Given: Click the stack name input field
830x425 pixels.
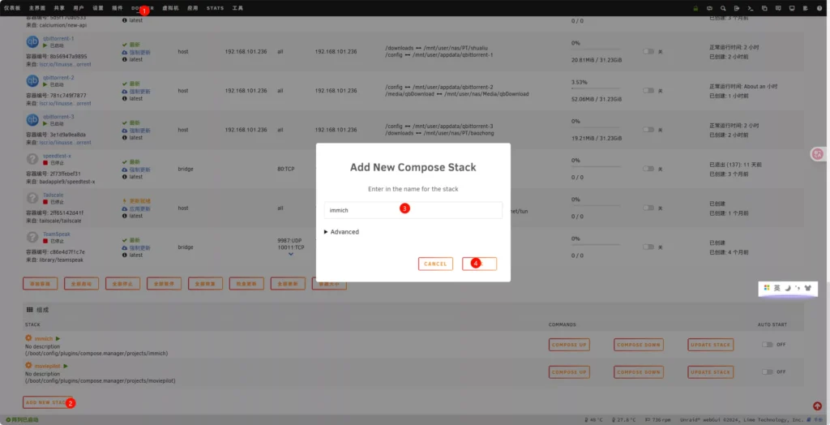Looking at the screenshot, I should [413, 210].
